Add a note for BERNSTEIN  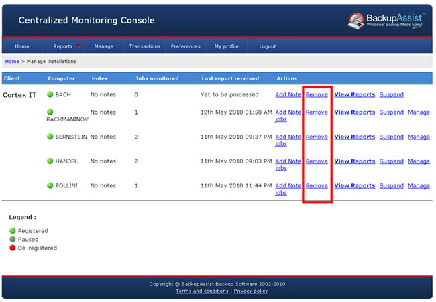coord(288,137)
